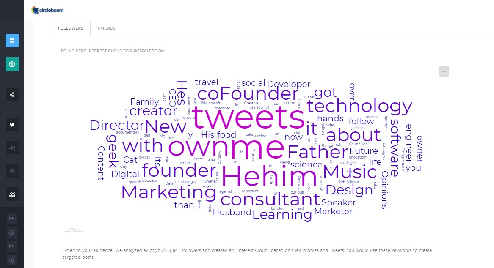Viewport: 494px width, 268px height.
Task: Select the first pie chart sub-menu icon
Action: [12, 232]
